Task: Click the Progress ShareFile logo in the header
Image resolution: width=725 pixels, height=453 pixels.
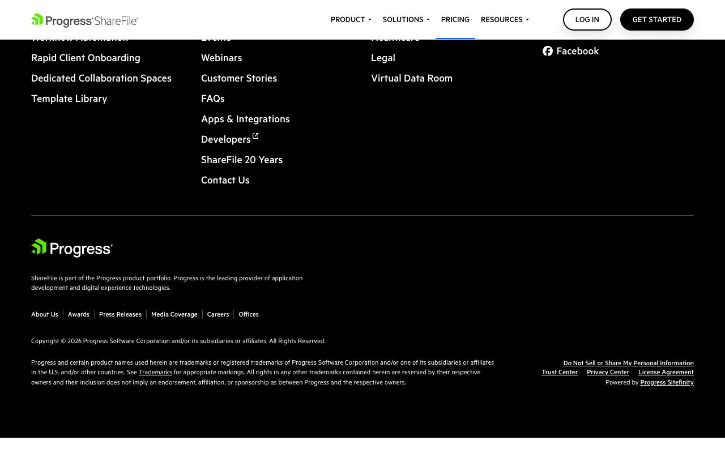Action: [85, 20]
